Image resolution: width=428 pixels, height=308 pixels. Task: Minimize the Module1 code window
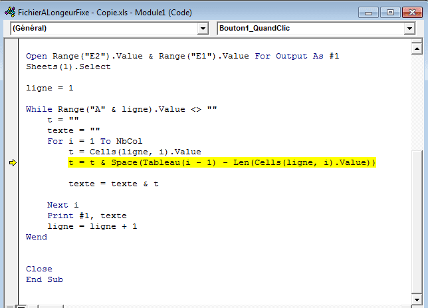point(368,13)
